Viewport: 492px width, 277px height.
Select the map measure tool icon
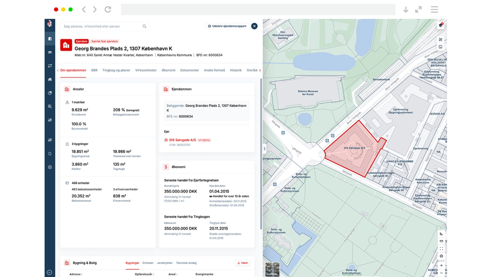[x=441, y=234]
